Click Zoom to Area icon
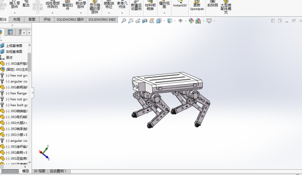 coord(131,21)
